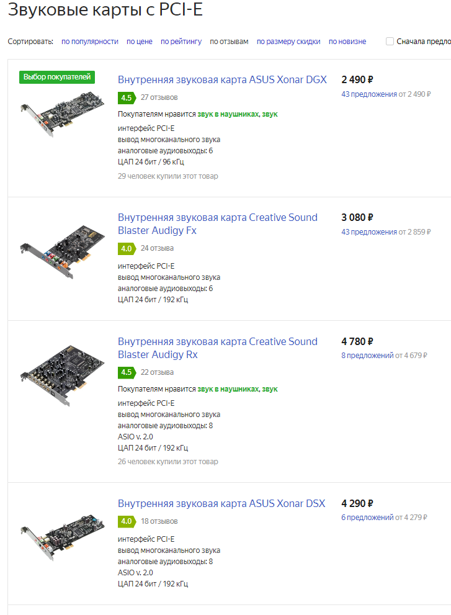451x615 pixels.
Task: Open '27 отзывов' for Xonar DGX
Action: point(159,97)
